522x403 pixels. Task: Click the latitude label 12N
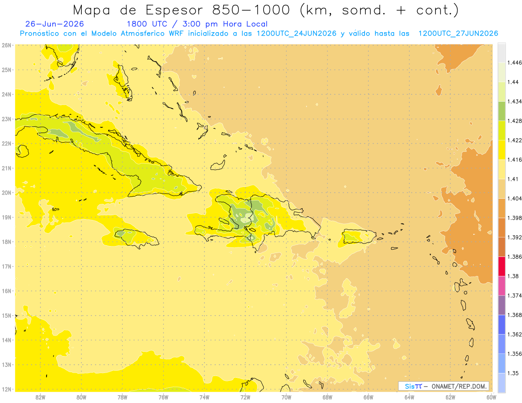pos(7,389)
